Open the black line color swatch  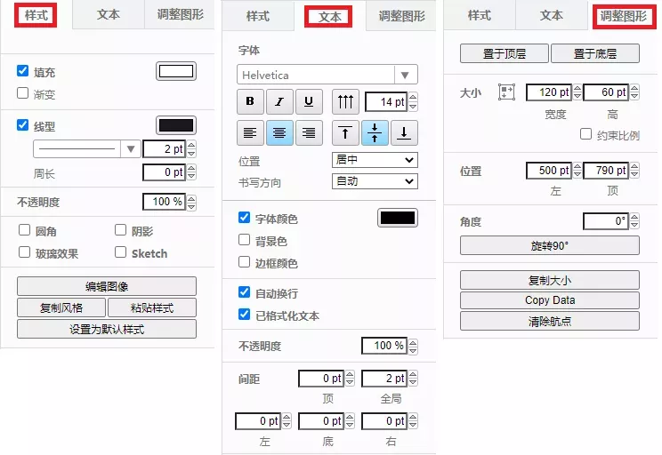176,125
